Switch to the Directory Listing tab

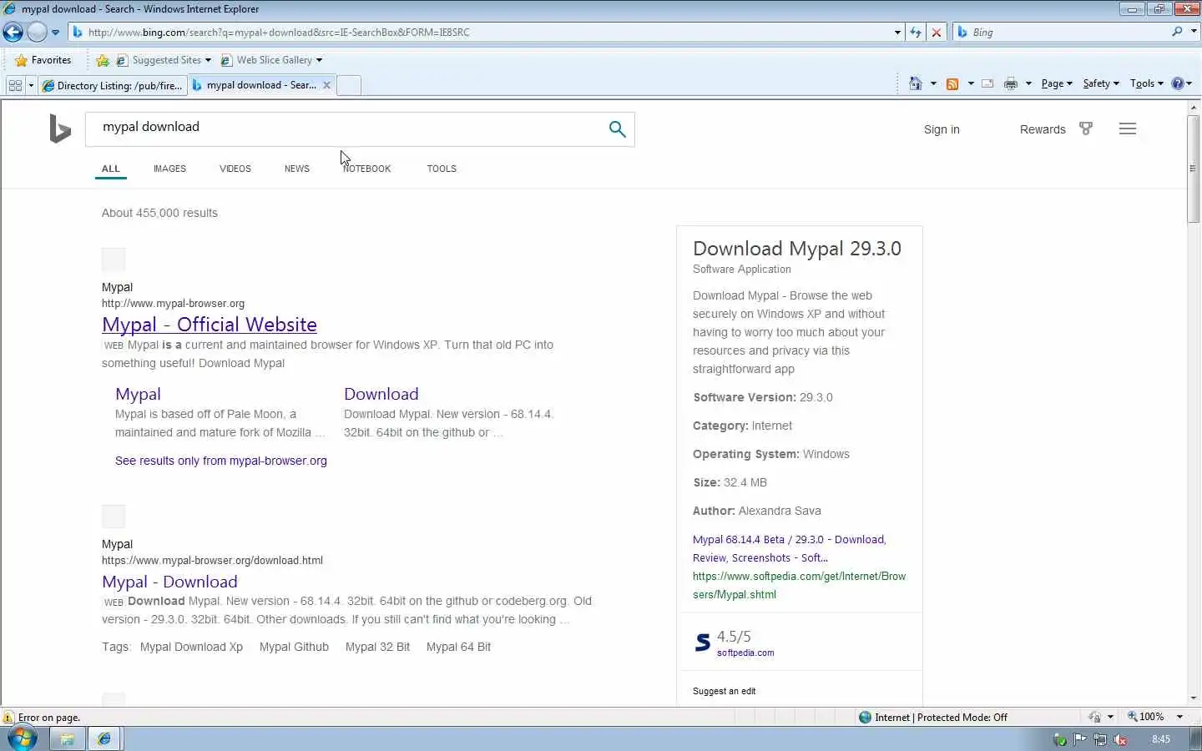pos(112,85)
